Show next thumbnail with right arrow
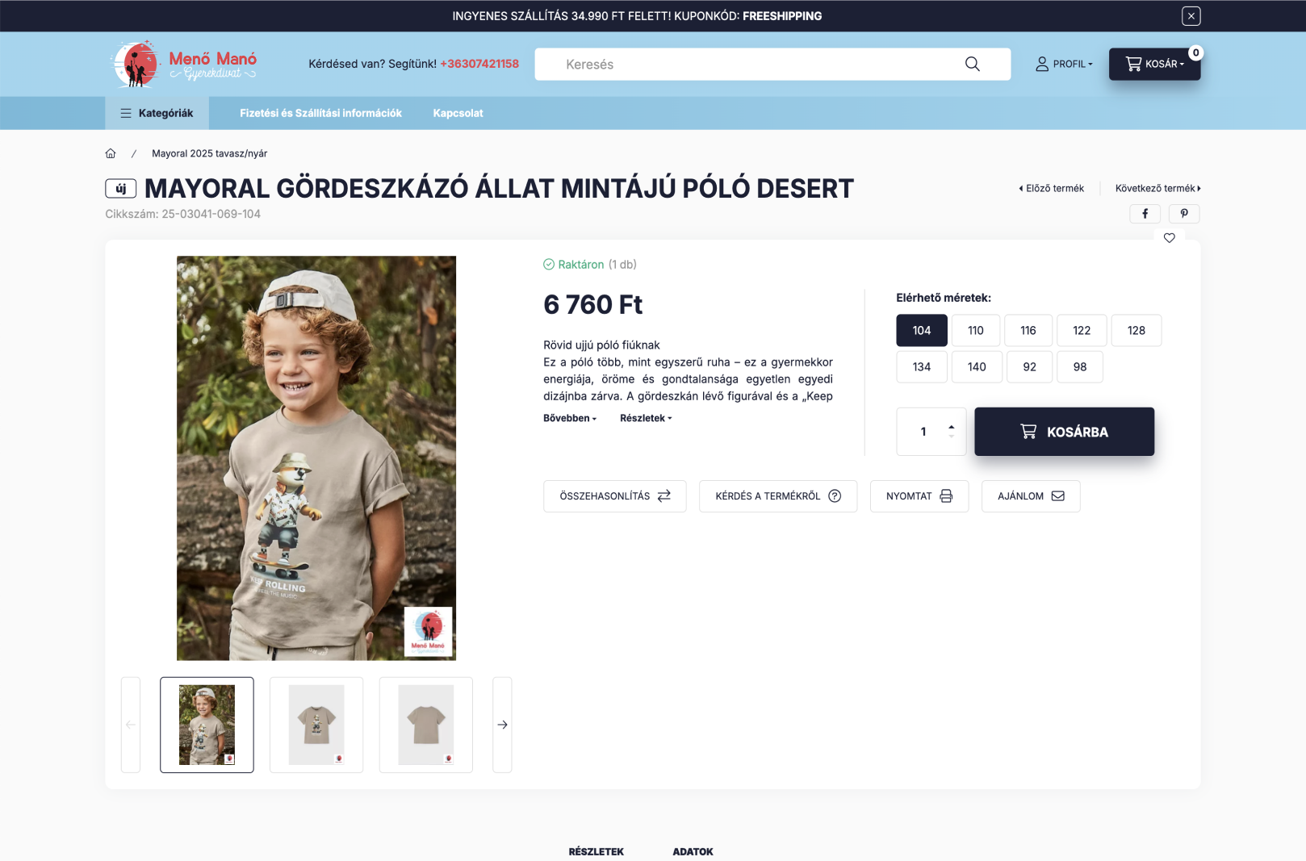 (x=502, y=725)
